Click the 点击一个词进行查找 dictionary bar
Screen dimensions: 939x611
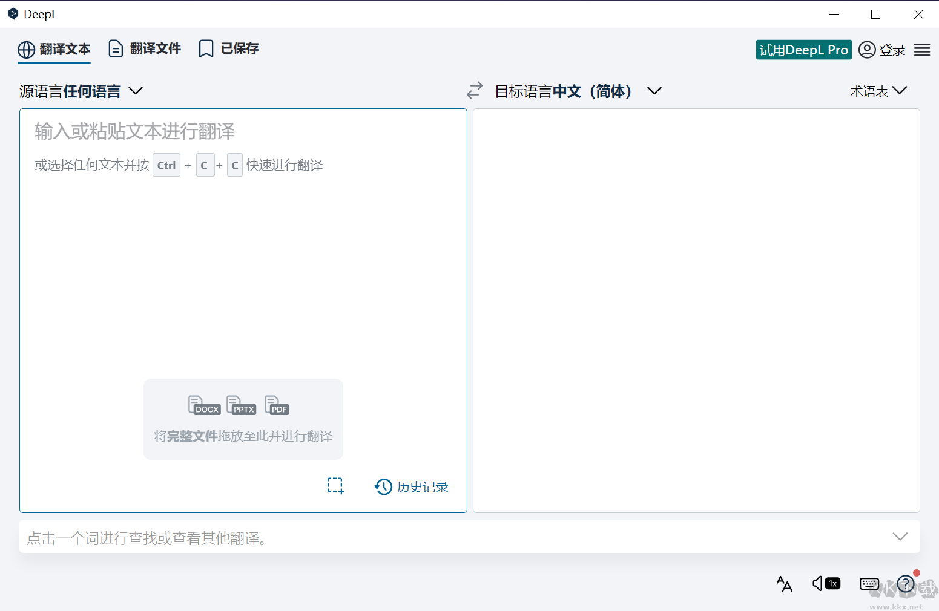click(470, 537)
